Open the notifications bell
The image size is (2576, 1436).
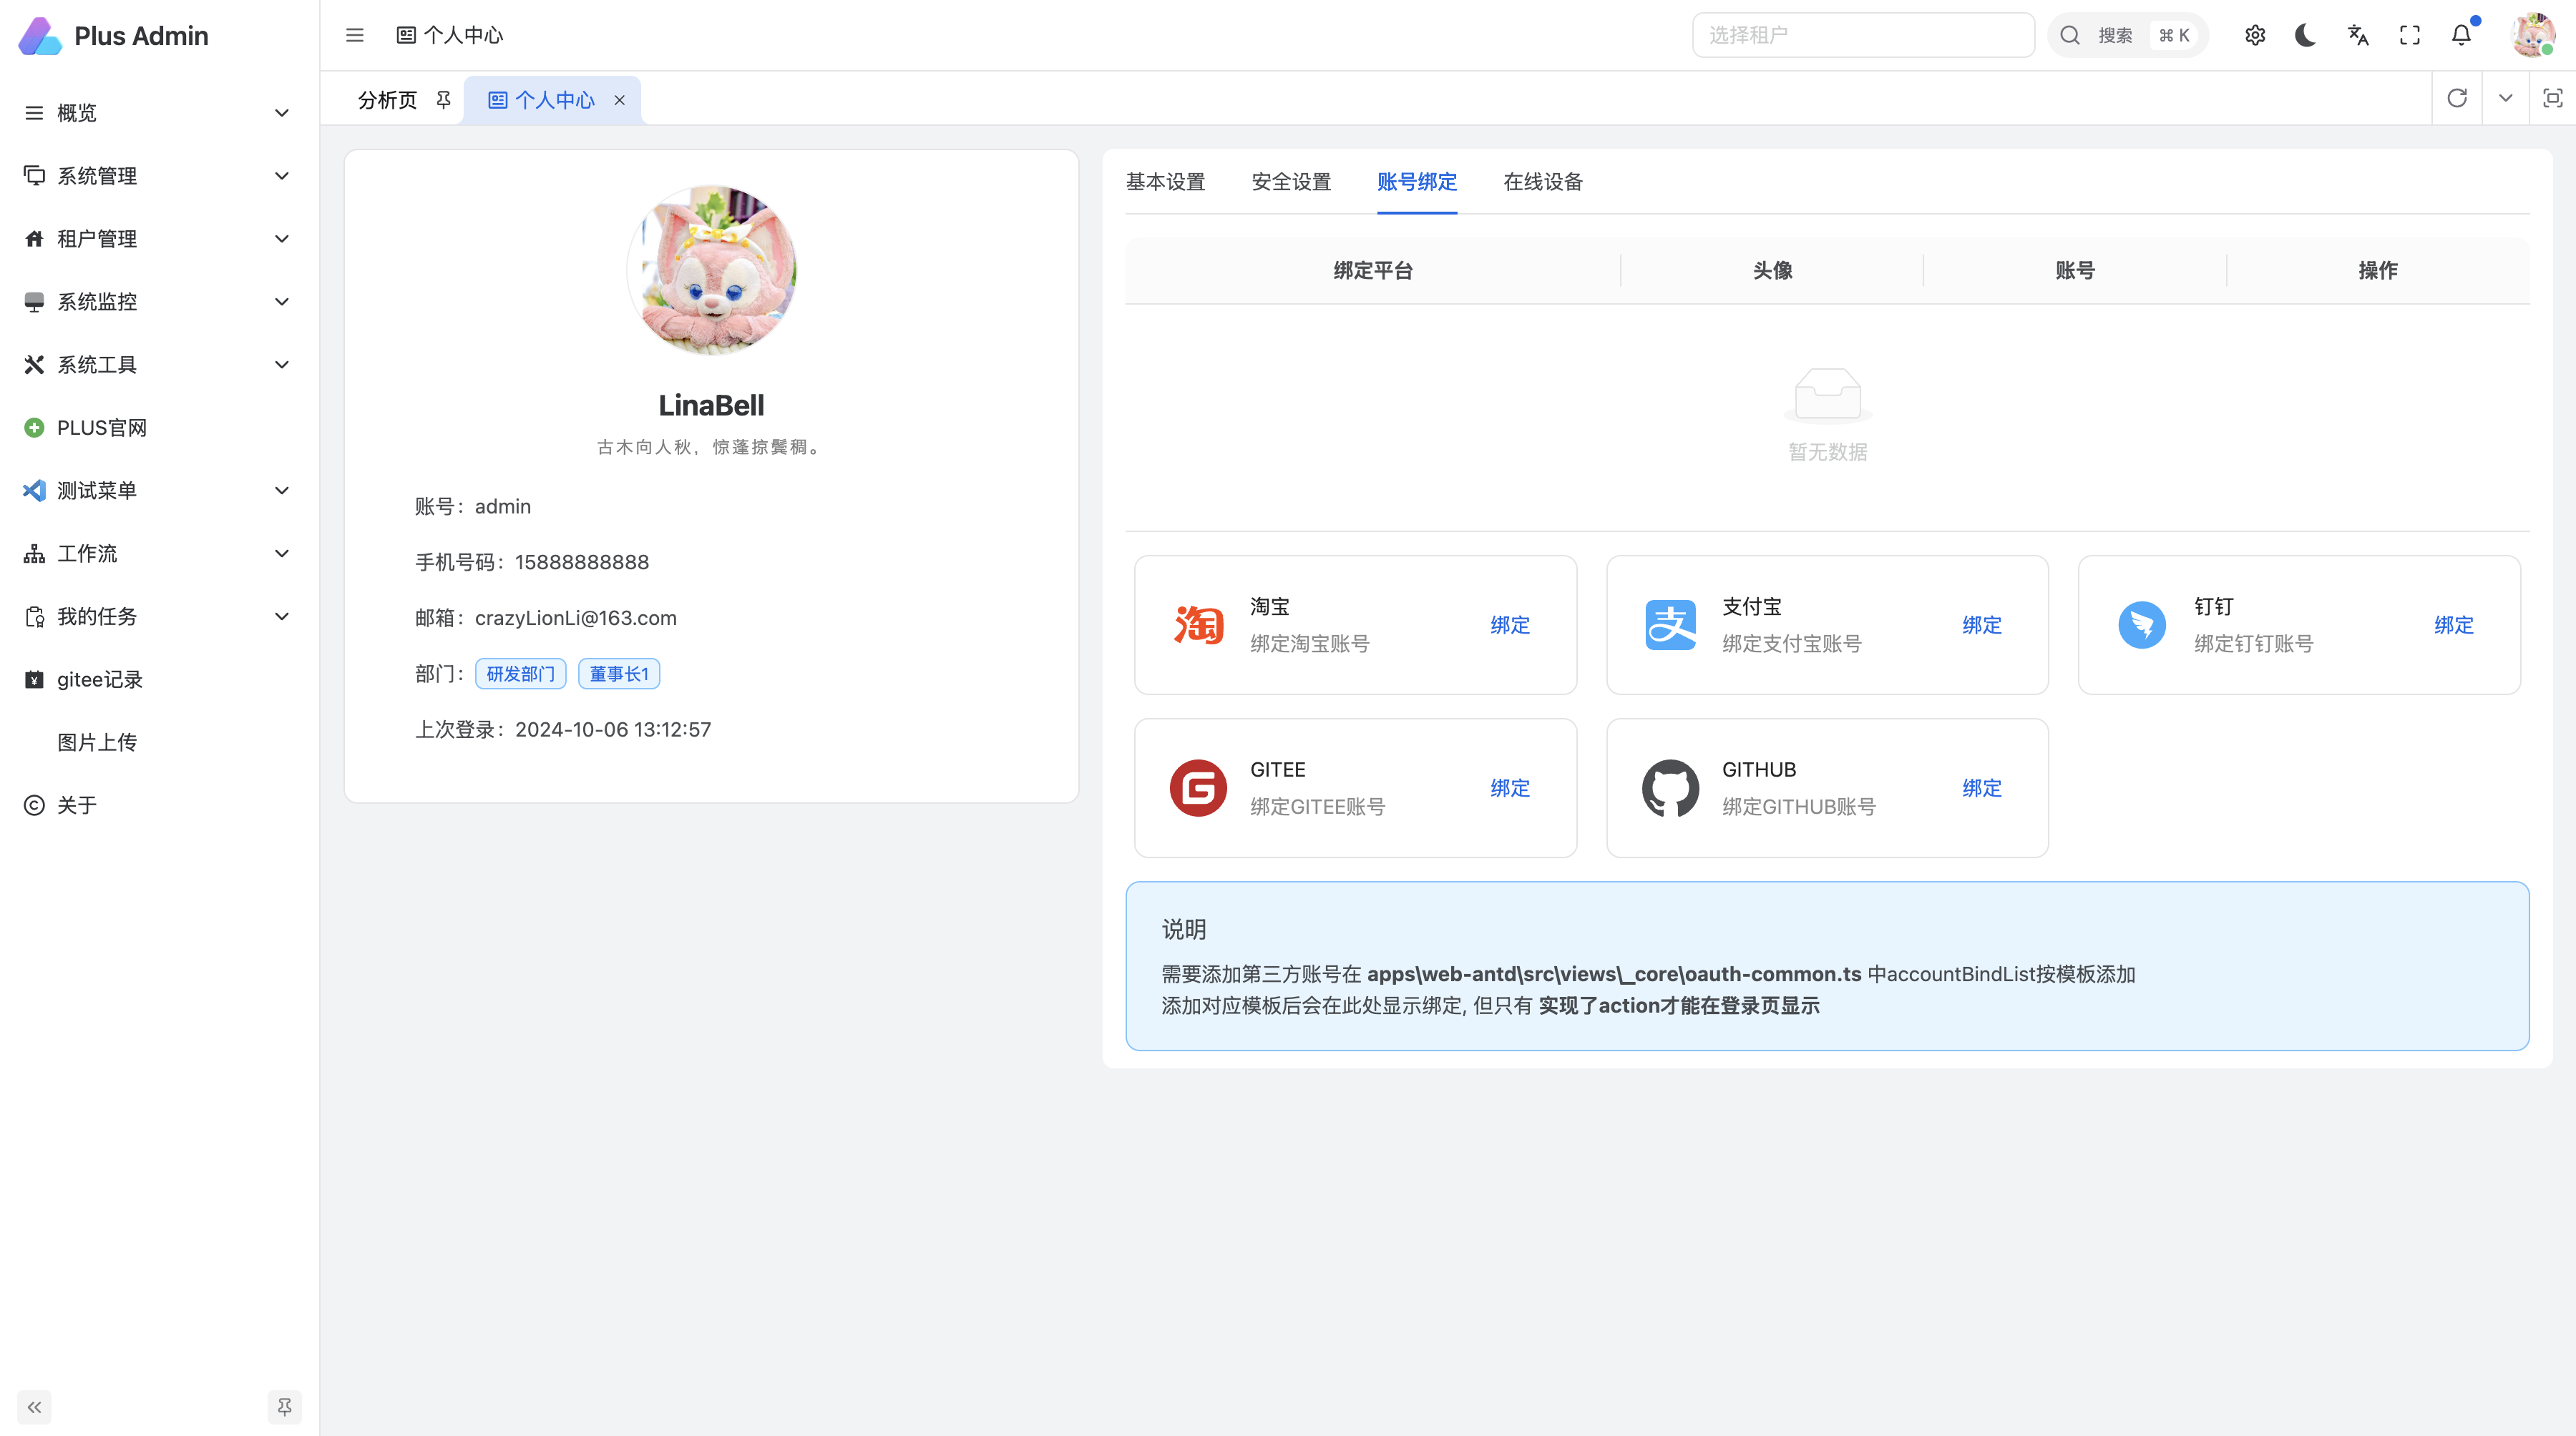[2461, 35]
